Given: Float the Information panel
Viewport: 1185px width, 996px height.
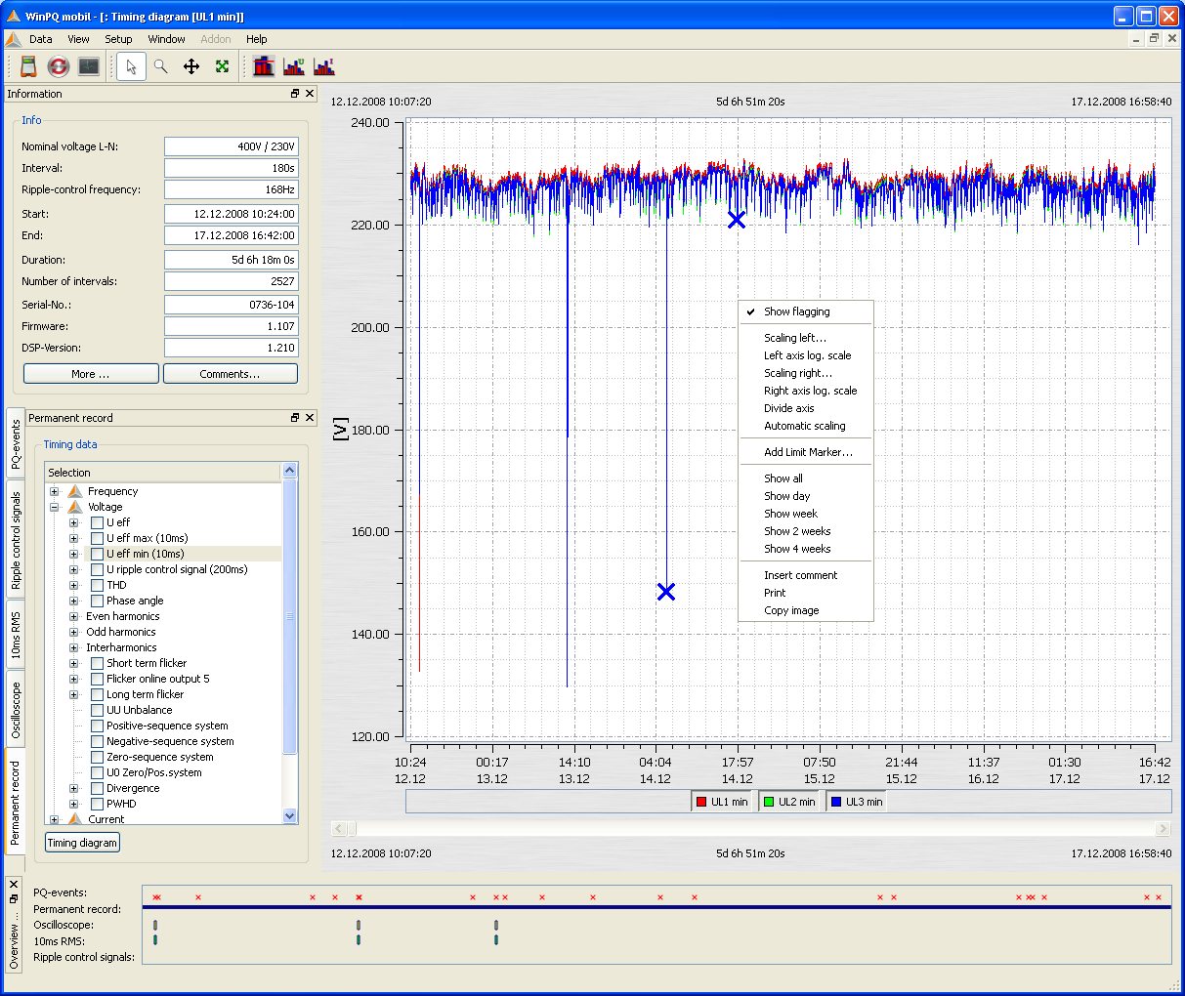Looking at the screenshot, I should click(295, 94).
